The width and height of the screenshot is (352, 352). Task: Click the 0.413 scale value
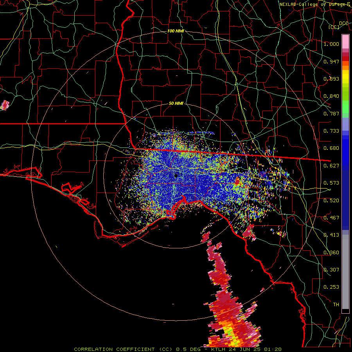pyautogui.click(x=331, y=235)
